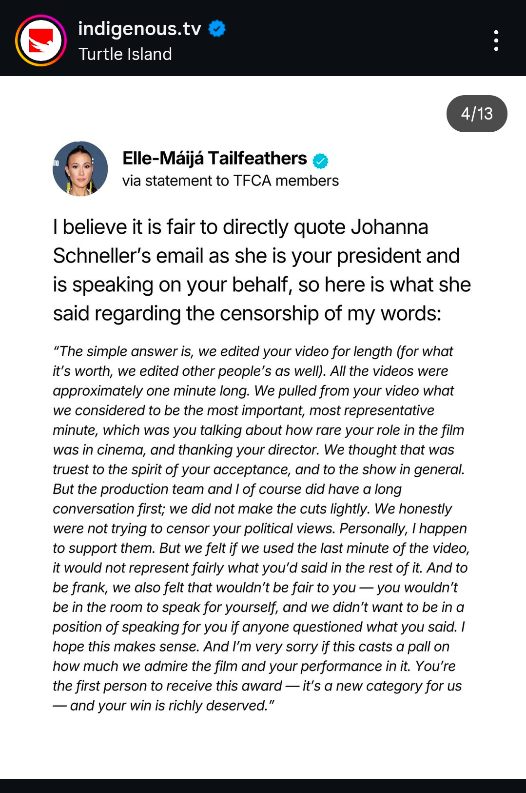Click headline line starting 'I believe it is fair'
The height and width of the screenshot is (793, 526).
coord(240,227)
